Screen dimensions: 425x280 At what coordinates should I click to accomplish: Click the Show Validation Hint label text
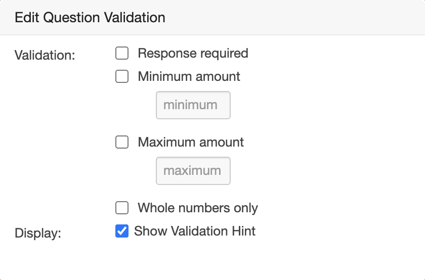(195, 231)
